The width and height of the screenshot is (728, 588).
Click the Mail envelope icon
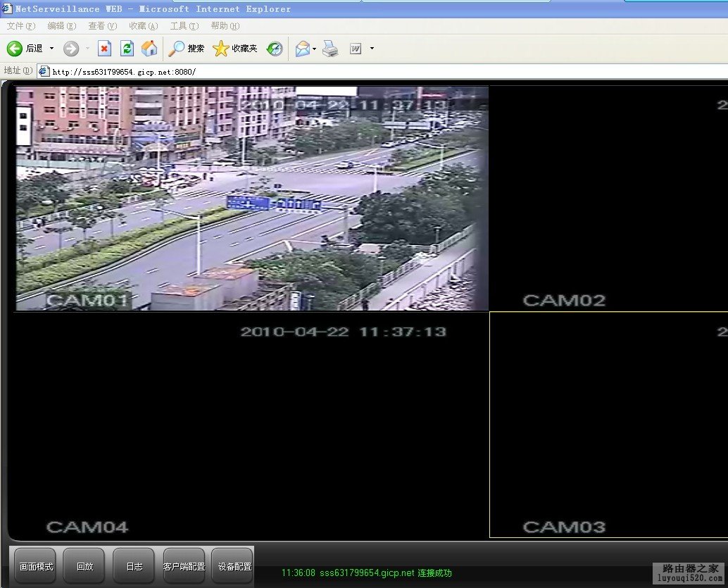click(x=303, y=49)
